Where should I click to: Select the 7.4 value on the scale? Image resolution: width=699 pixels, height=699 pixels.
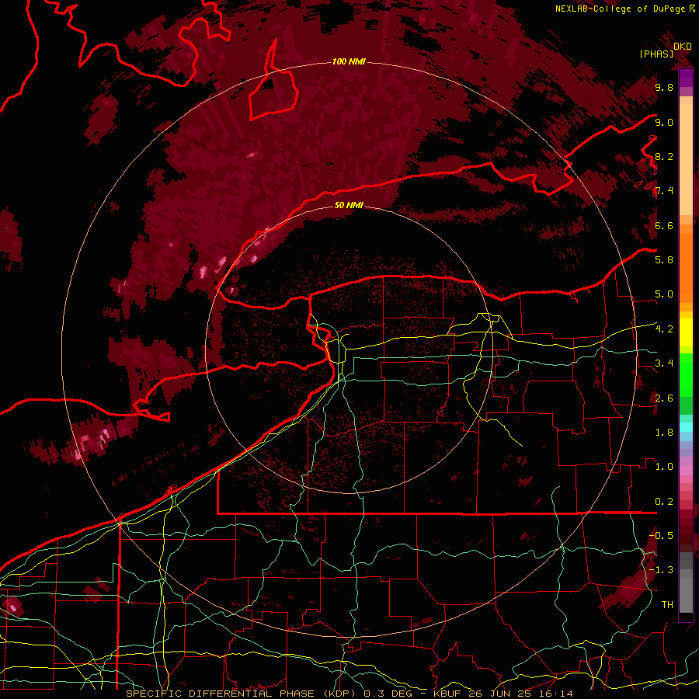[x=664, y=191]
